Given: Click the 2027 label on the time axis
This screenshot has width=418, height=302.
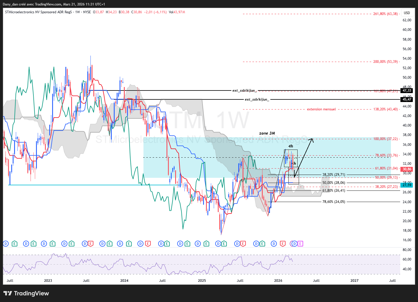Looking at the screenshot, I should pyautogui.click(x=354, y=281).
